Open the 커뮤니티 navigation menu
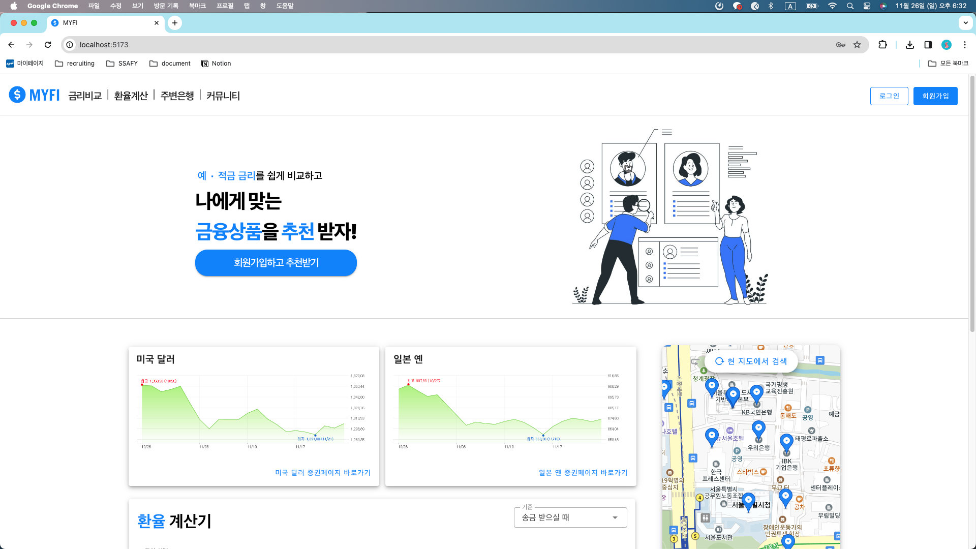The width and height of the screenshot is (976, 549). 223,96
